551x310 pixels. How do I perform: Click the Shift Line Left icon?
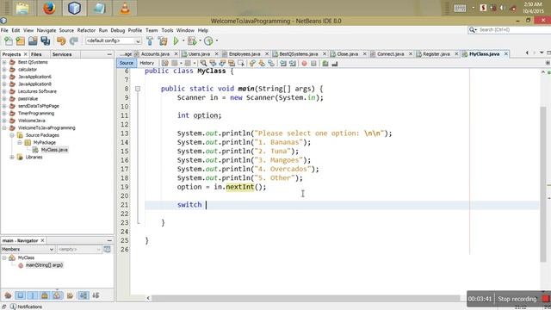(283, 63)
